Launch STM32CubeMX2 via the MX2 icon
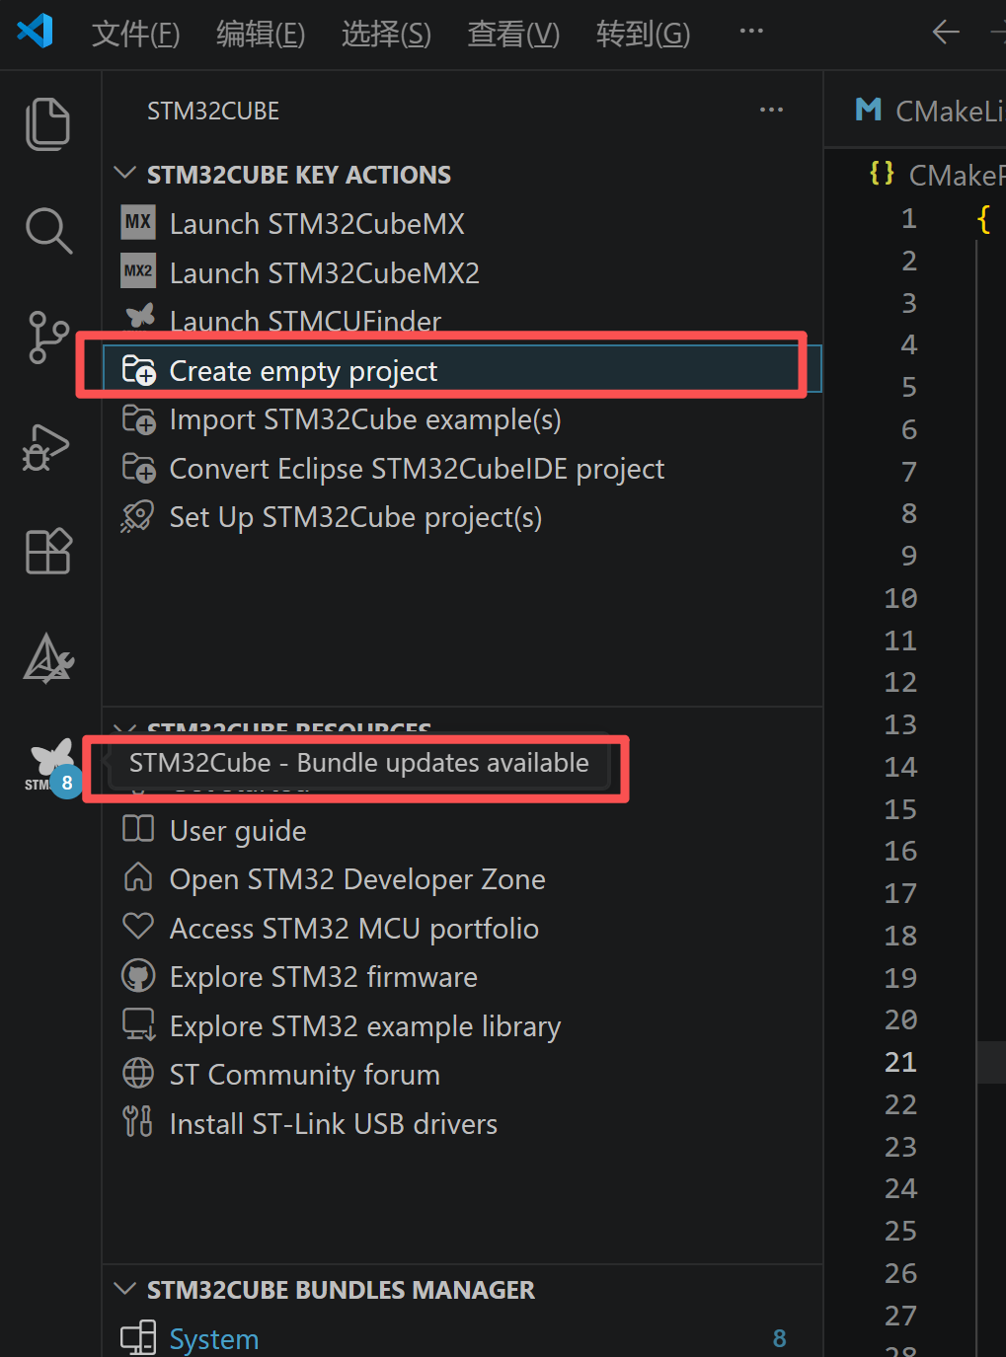 click(138, 271)
